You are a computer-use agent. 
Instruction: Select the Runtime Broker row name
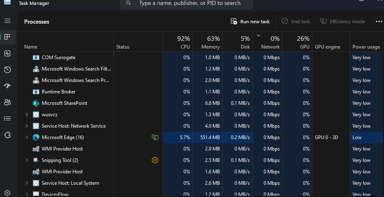pos(59,92)
